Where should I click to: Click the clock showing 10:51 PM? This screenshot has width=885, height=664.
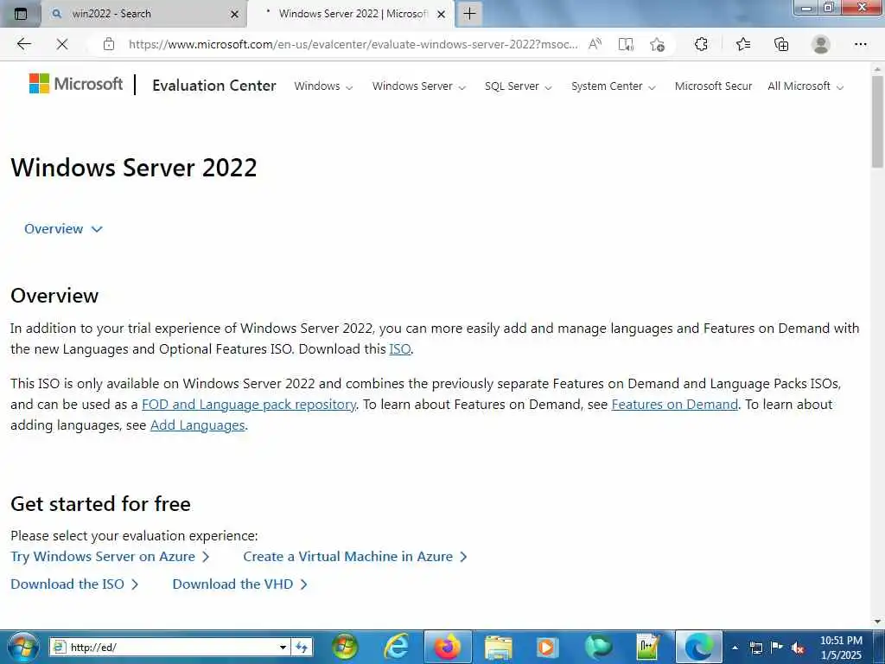click(841, 641)
